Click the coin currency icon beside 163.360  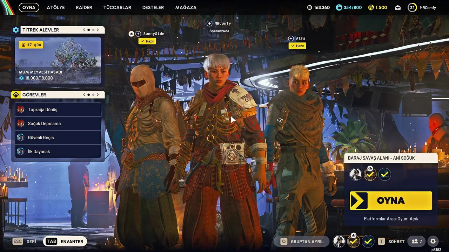click(x=310, y=7)
